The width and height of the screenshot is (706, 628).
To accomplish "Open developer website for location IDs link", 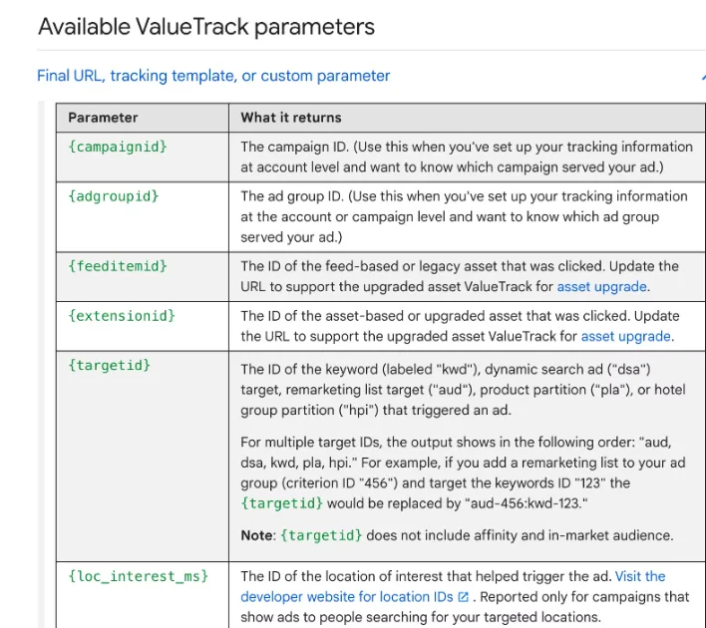I will tap(453, 586).
